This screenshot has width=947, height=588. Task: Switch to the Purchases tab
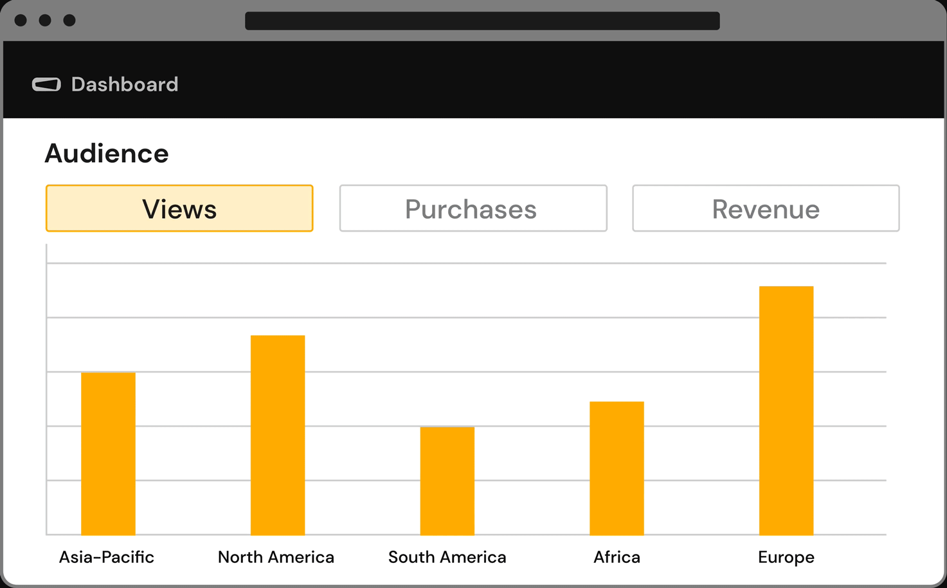click(473, 208)
